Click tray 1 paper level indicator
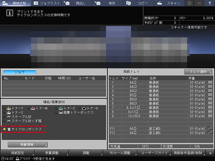This screenshot has height=161, width=215. coord(210,82)
